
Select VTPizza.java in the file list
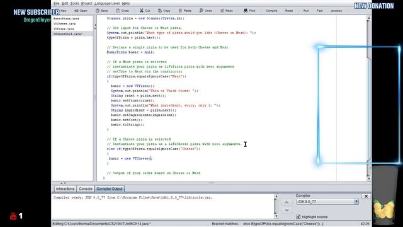coord(64,29)
